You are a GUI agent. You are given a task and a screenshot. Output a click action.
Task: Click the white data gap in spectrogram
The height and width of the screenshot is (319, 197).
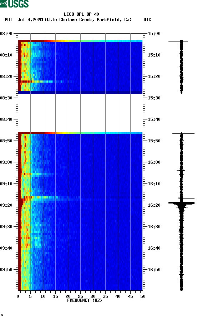(x=80, y=113)
